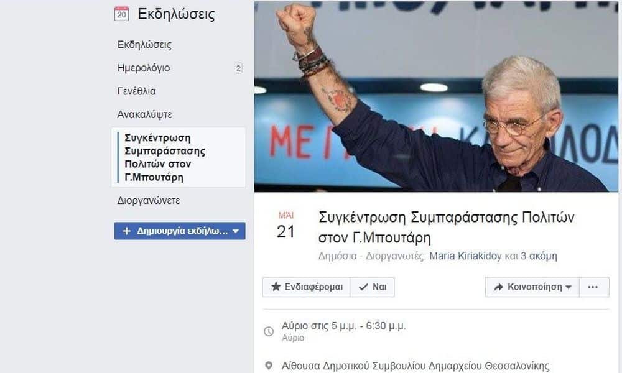Click the clock icon next to event time
This screenshot has width=622, height=373.
tap(269, 331)
